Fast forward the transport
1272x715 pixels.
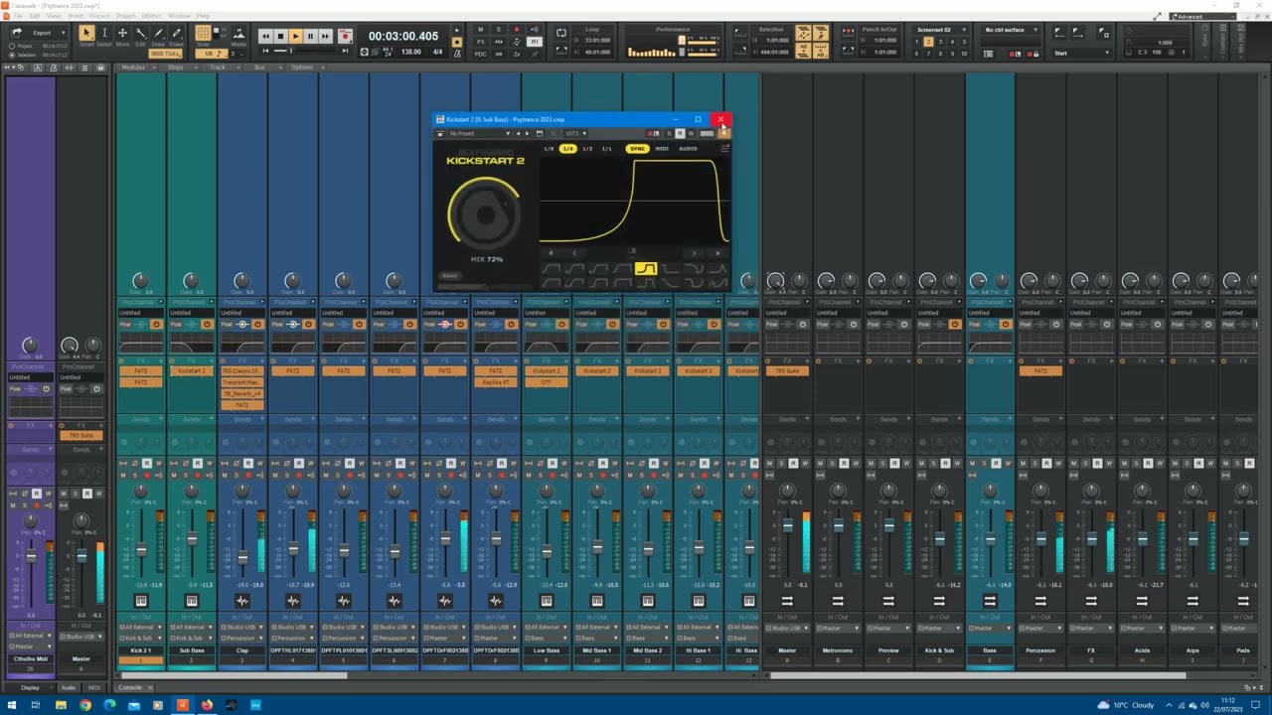325,37
